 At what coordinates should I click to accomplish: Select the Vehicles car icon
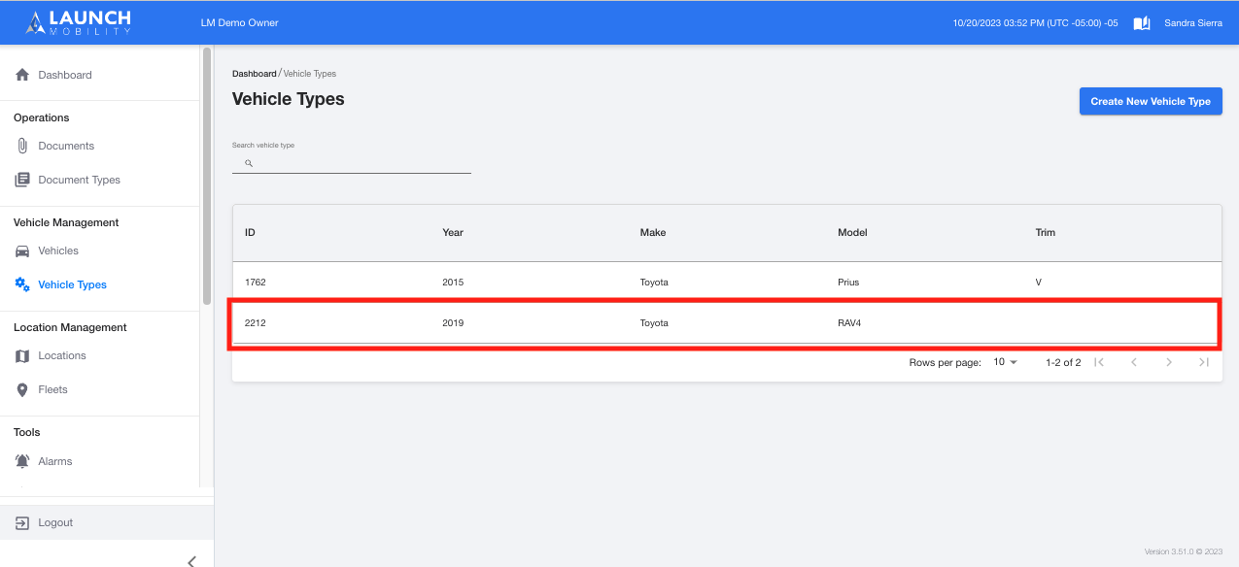coord(22,250)
